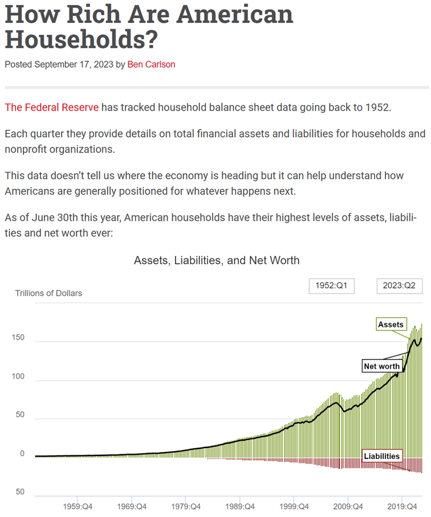
Task: Click the article headline title
Action: (x=149, y=26)
